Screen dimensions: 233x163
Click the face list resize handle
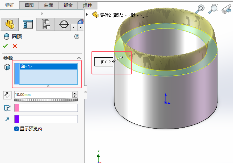[48, 86]
